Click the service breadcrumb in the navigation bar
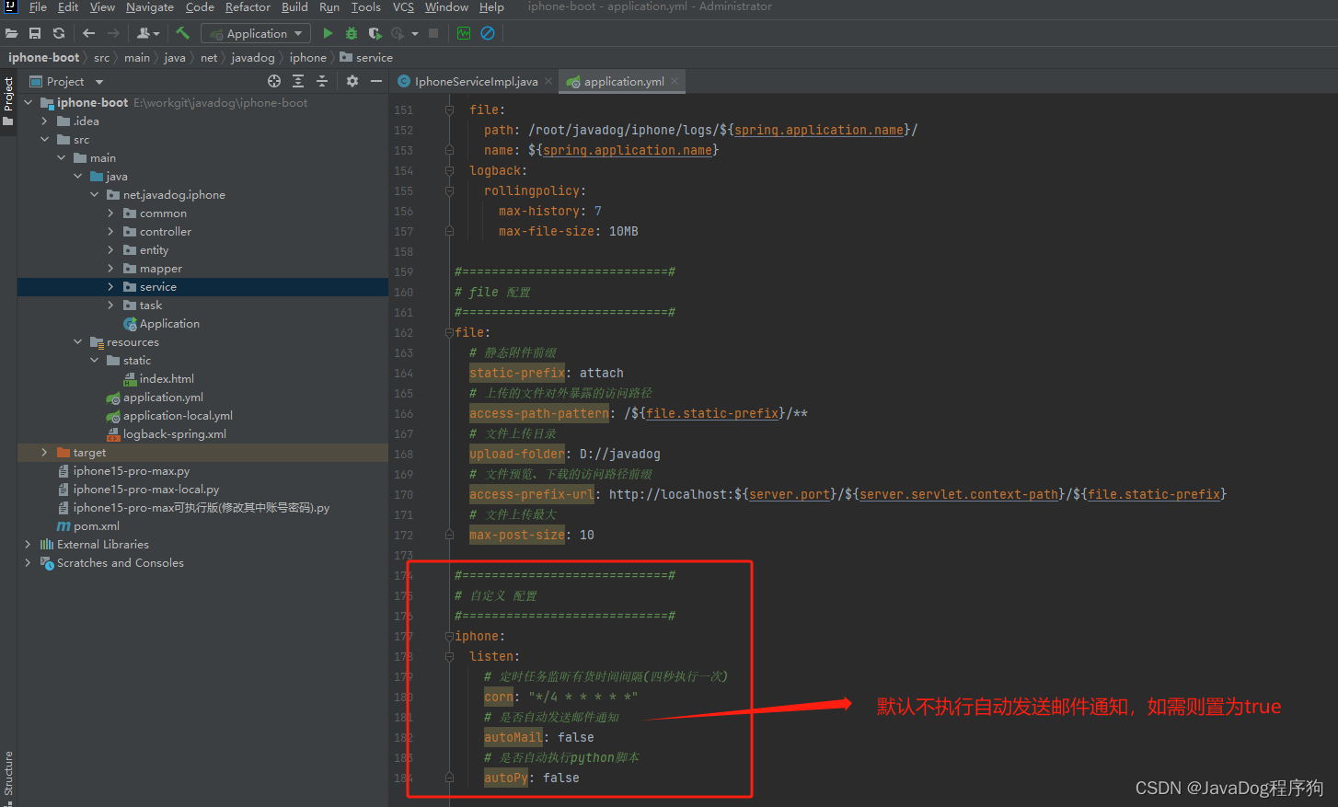 click(372, 57)
